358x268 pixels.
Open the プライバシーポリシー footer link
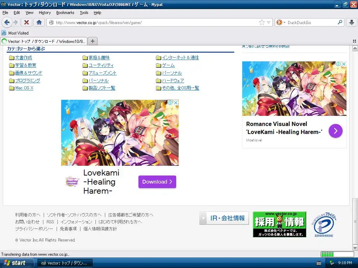point(34,229)
